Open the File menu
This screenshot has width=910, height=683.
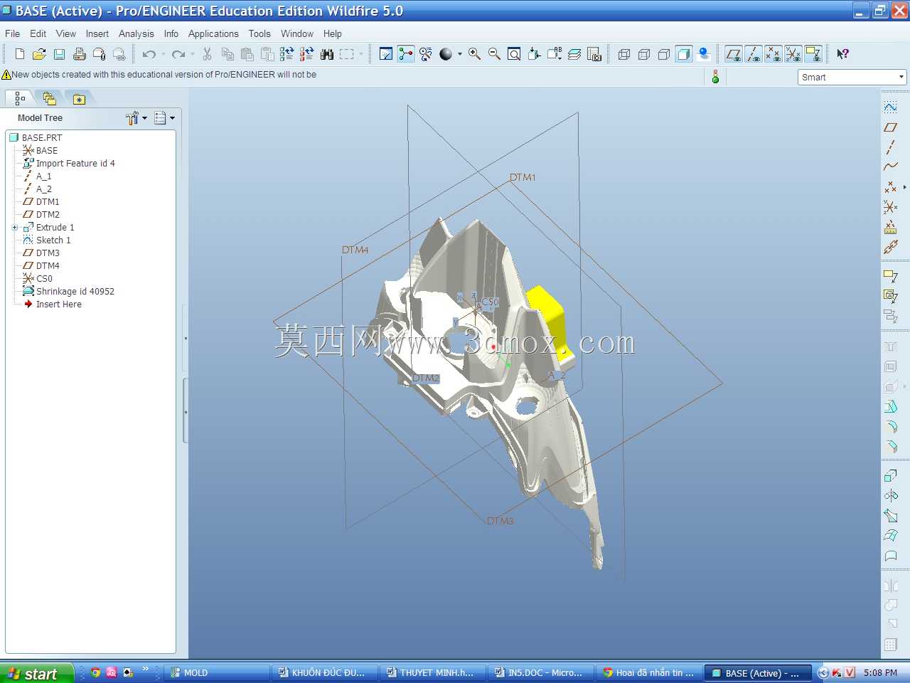[x=13, y=33]
